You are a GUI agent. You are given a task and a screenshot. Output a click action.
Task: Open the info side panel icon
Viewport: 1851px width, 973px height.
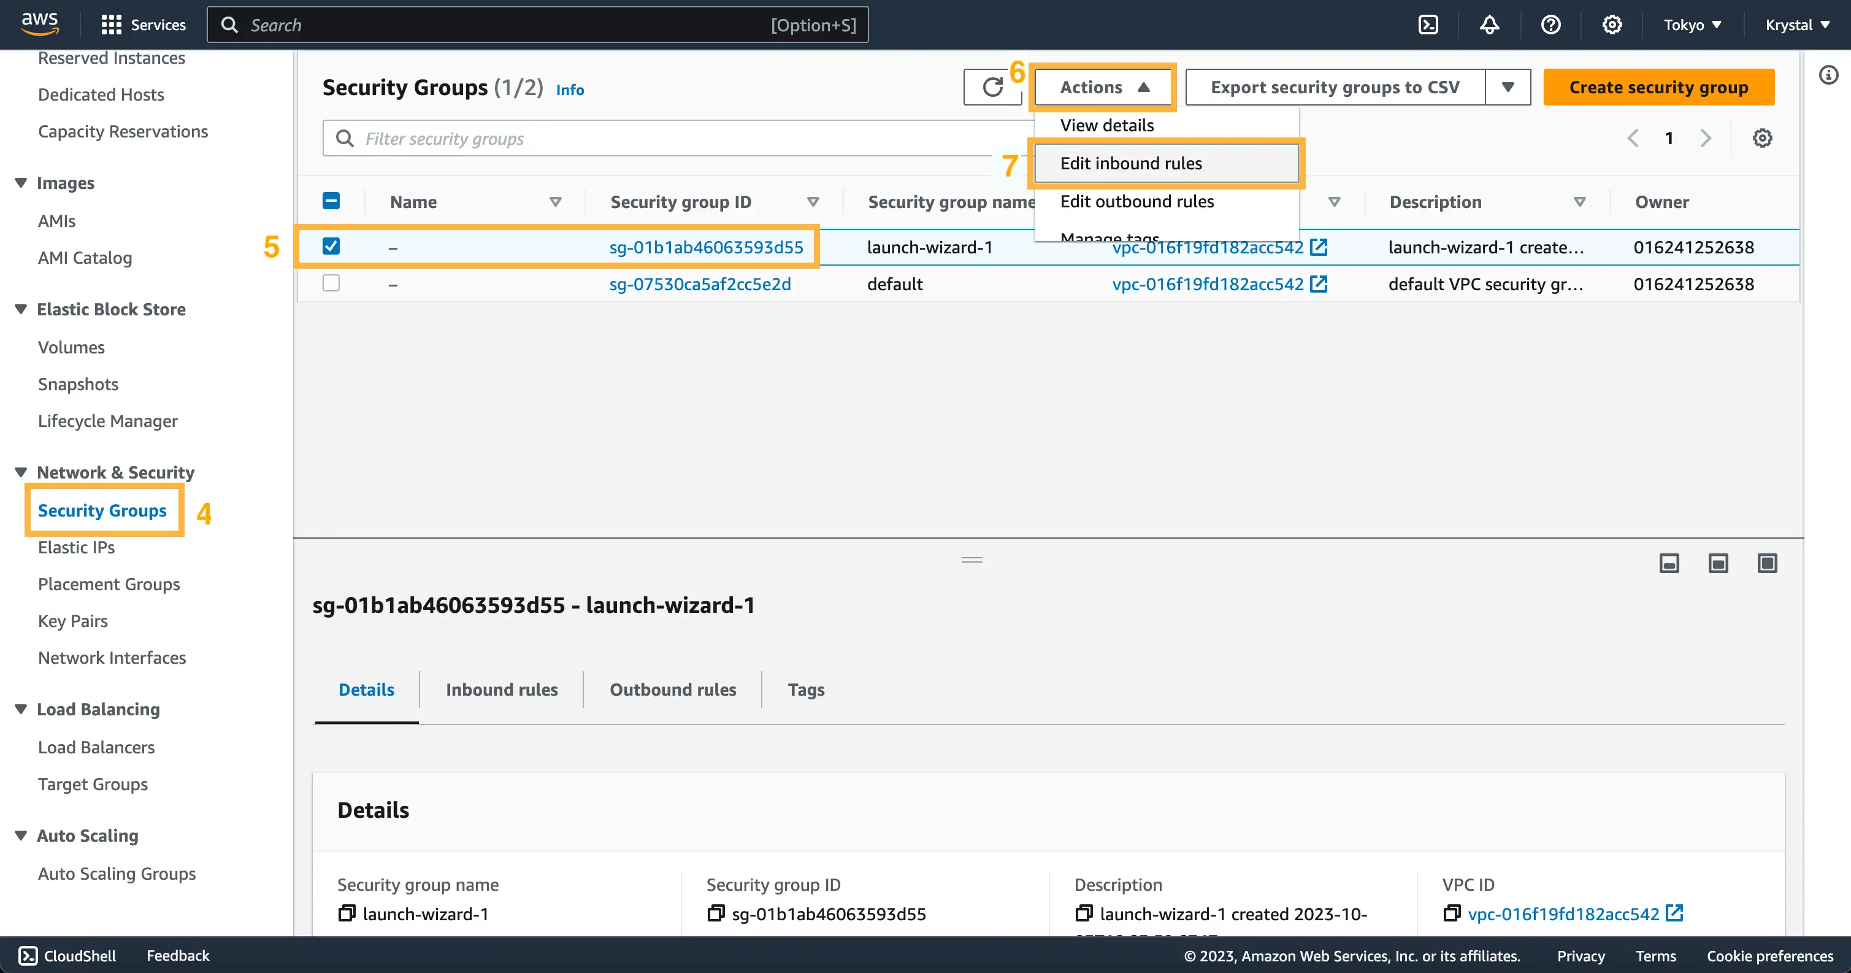tap(1828, 75)
